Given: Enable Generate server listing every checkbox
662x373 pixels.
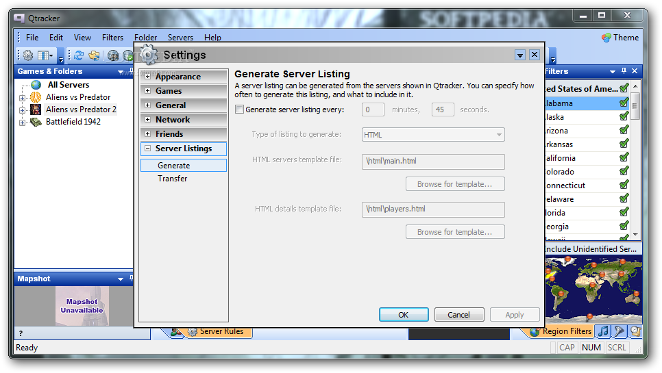Looking at the screenshot, I should click(239, 110).
